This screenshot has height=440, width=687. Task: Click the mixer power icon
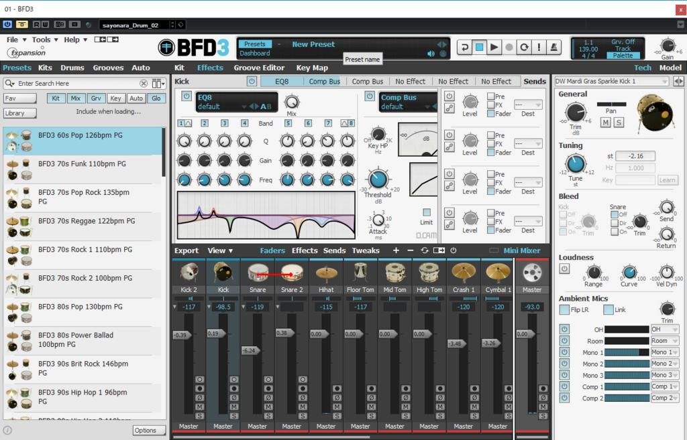click(454, 250)
